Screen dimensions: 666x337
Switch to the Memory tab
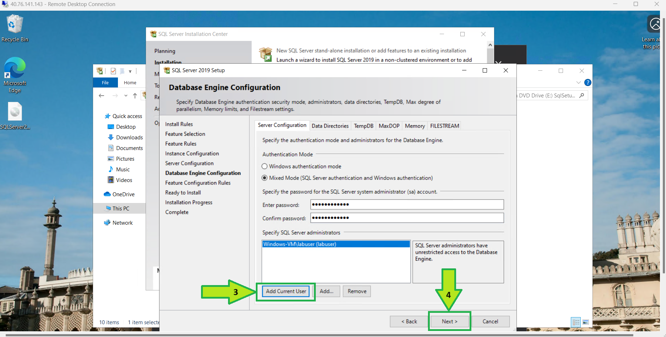pos(415,126)
